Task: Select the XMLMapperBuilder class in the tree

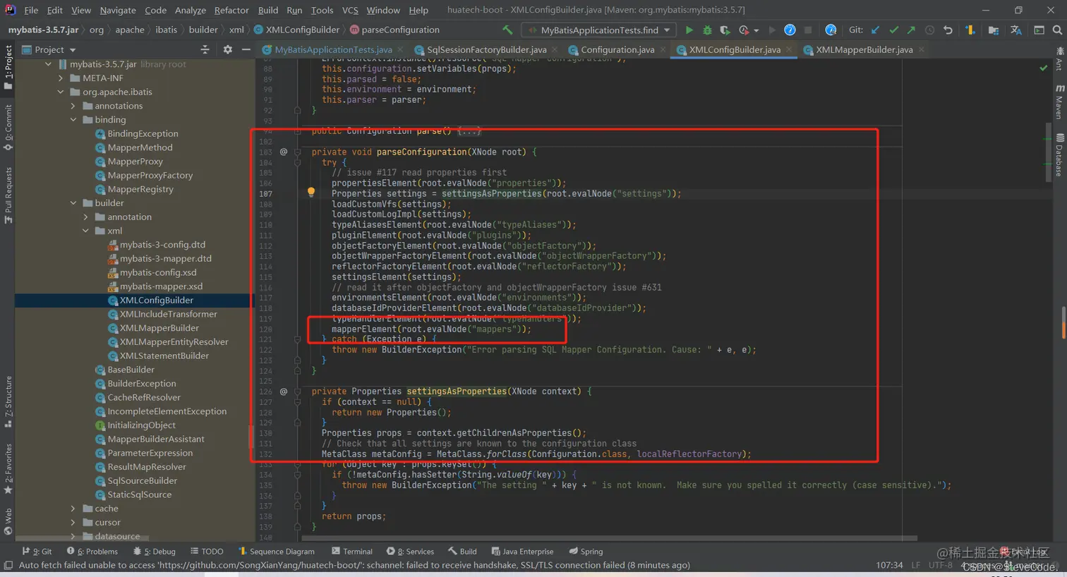Action: (159, 328)
